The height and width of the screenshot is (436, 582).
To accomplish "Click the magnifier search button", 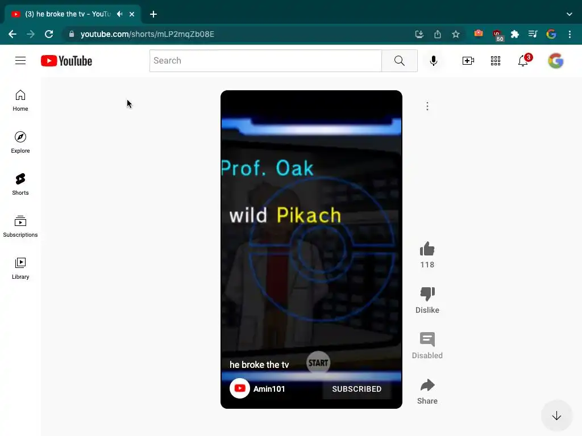I will 400,61.
